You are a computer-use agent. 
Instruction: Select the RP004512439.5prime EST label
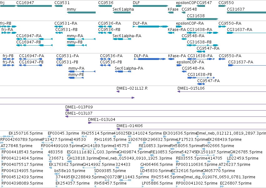(22, 177)
